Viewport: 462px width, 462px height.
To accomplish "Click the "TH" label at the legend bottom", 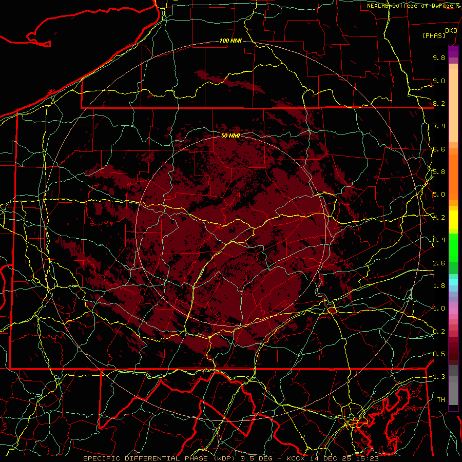I will pos(441,399).
